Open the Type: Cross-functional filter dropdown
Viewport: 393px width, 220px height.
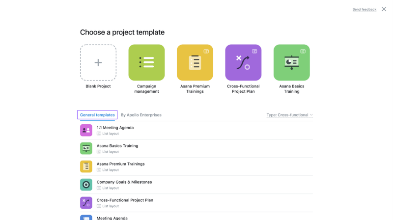tap(289, 115)
